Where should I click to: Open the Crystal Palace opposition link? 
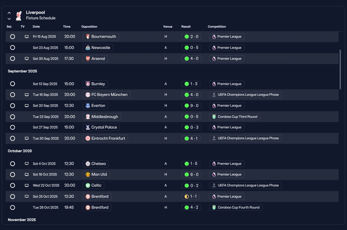101,127
